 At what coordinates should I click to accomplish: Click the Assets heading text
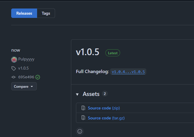click(91, 94)
